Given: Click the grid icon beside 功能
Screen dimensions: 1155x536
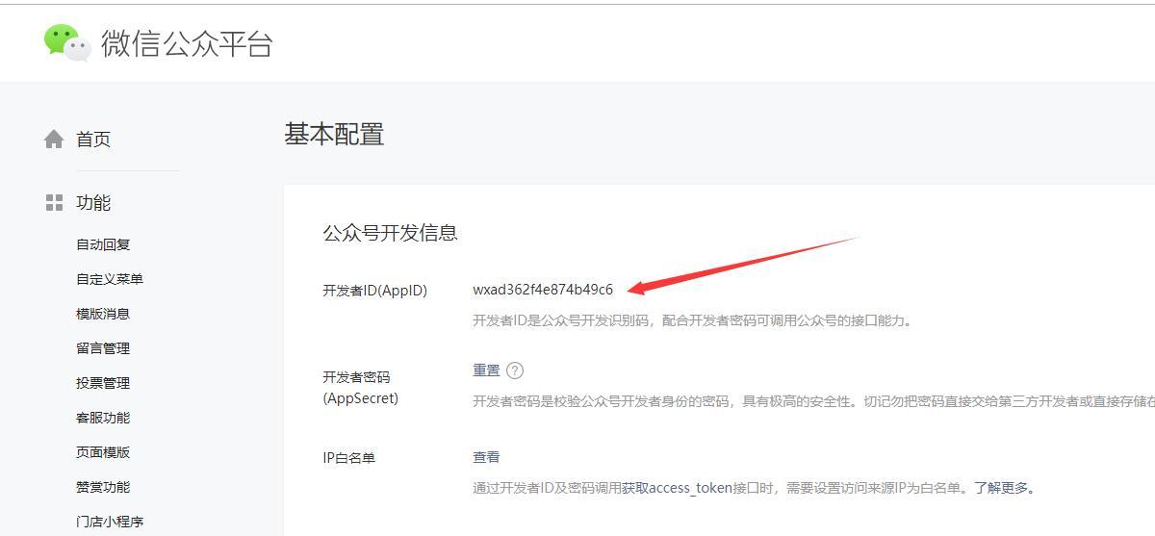Looking at the screenshot, I should 54,203.
